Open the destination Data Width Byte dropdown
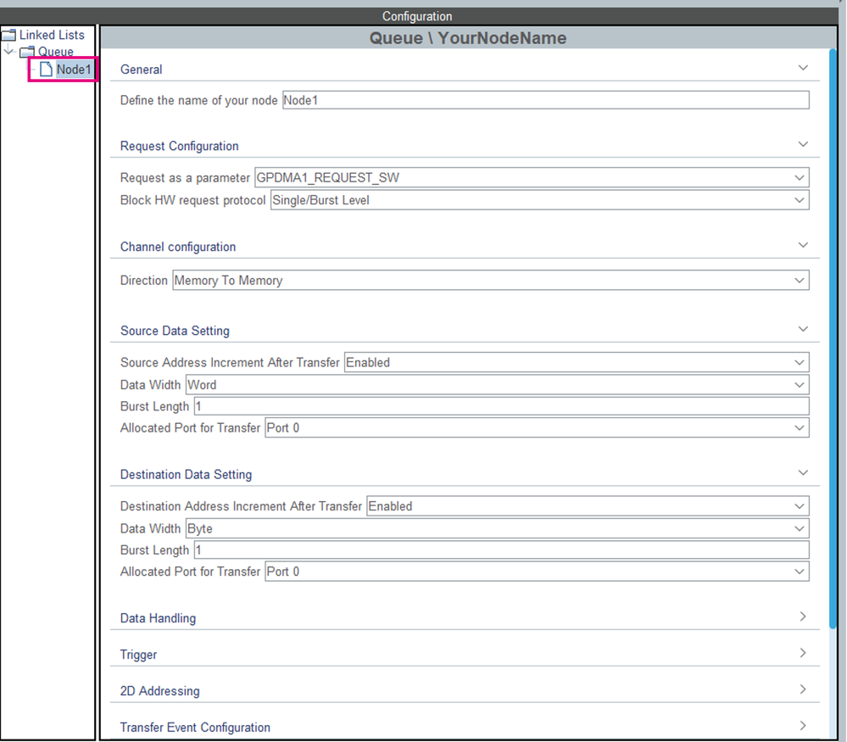This screenshot has width=847, height=742. (497, 529)
